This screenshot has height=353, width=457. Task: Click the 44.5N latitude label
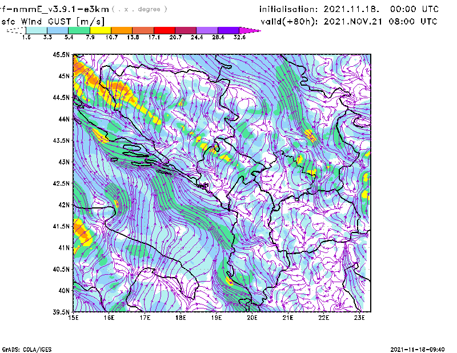tap(61, 97)
